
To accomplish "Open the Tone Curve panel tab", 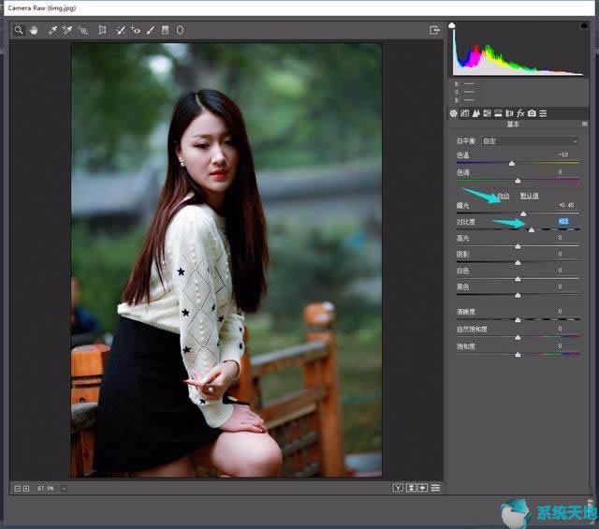I will pyautogui.click(x=464, y=113).
